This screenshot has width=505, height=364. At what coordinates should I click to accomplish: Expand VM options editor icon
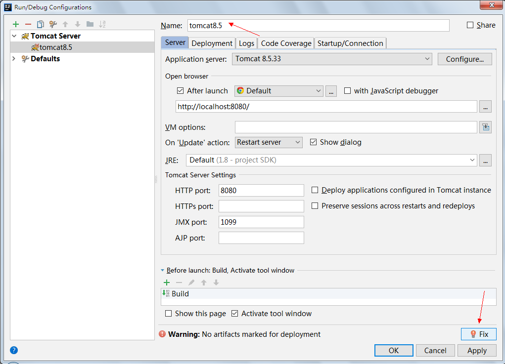485,127
